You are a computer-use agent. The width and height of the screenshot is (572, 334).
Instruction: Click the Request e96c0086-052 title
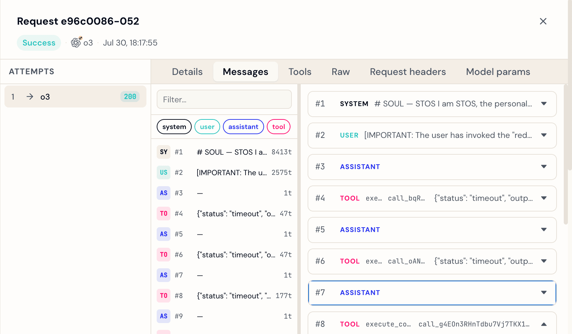tap(78, 21)
